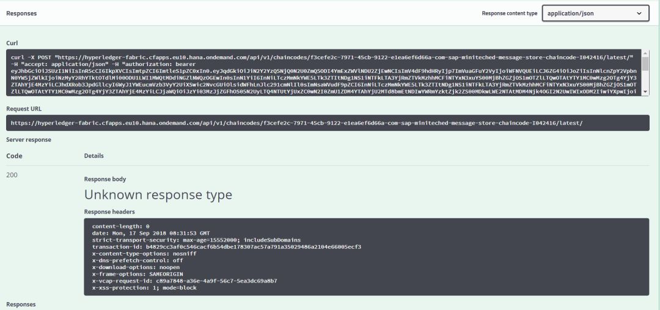Click the transaction-id header line
This screenshot has height=310, width=660.
(x=227, y=247)
